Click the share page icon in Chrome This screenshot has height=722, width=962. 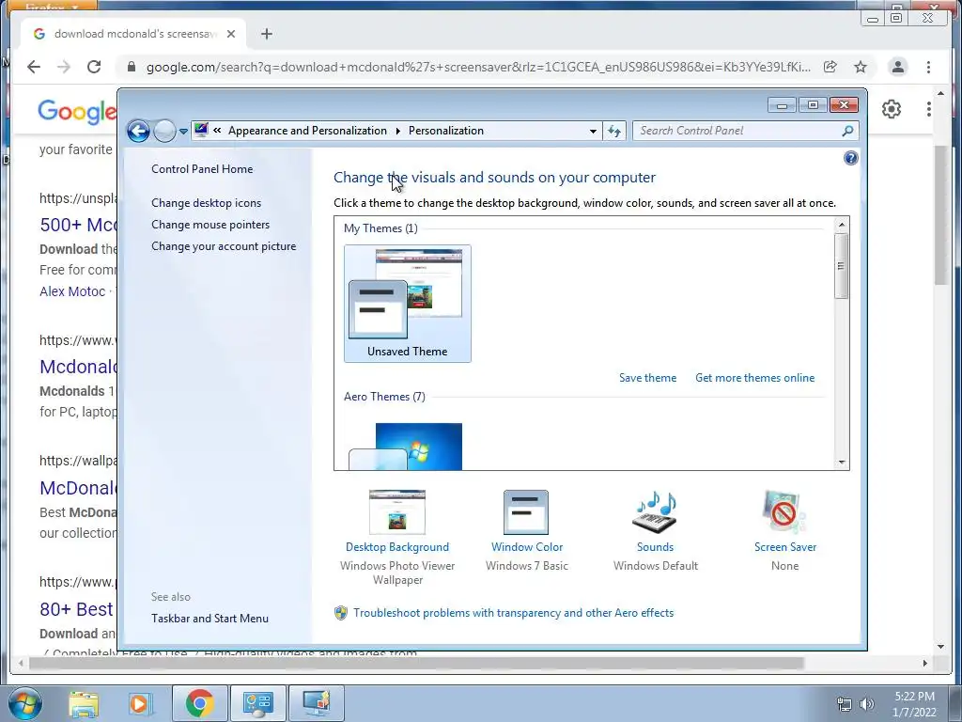pyautogui.click(x=830, y=67)
